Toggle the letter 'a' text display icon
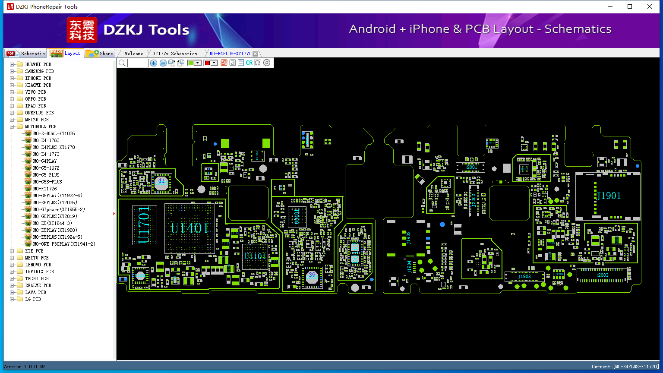 coord(232,63)
